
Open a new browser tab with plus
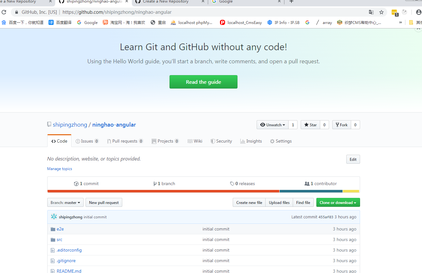coord(291,2)
